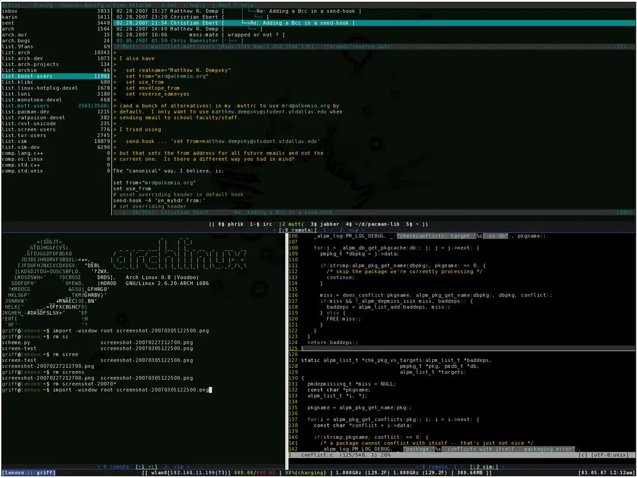Open the sent mailbox
Screen dimensions: 637x478
[x=56, y=23]
